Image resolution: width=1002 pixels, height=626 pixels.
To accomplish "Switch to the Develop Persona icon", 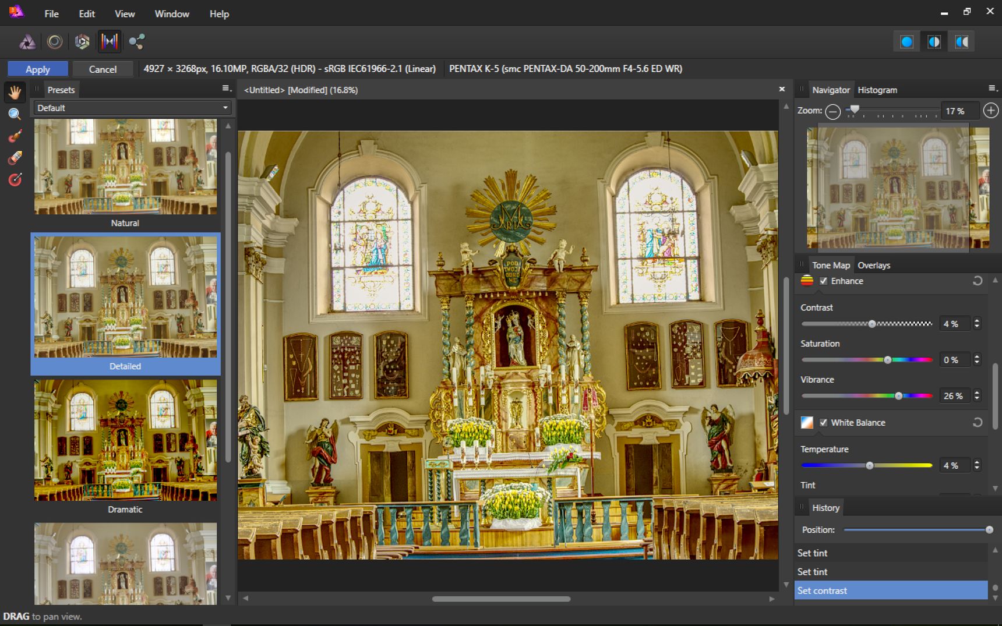I will coord(82,41).
